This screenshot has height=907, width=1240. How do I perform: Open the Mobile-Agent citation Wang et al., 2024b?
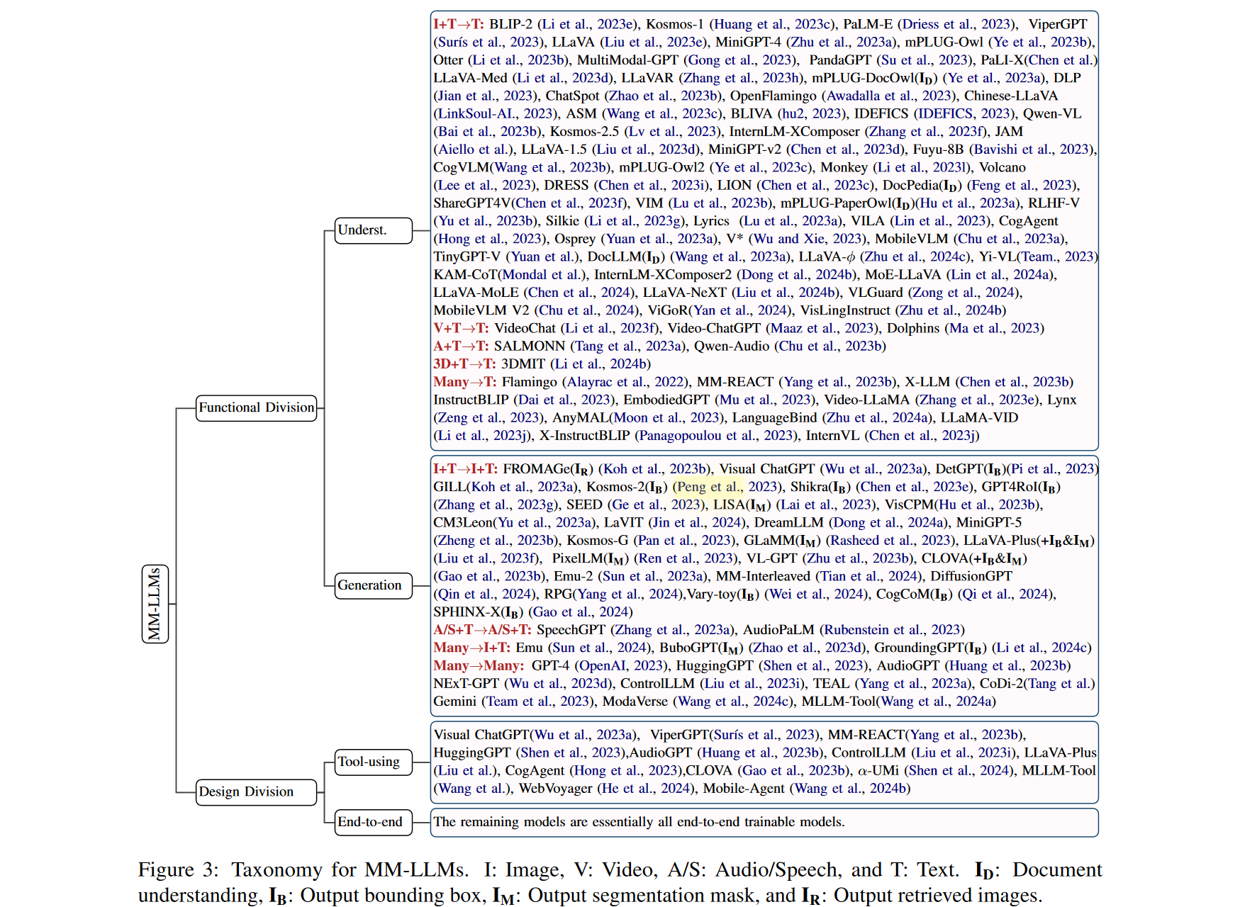(x=850, y=789)
